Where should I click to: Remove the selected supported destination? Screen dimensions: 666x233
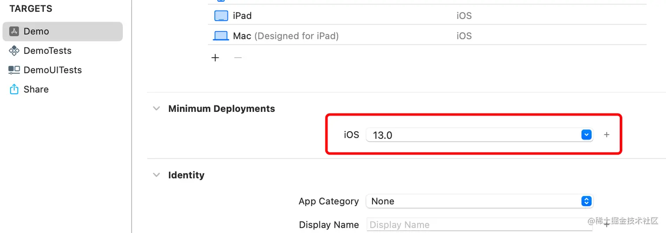click(x=238, y=58)
